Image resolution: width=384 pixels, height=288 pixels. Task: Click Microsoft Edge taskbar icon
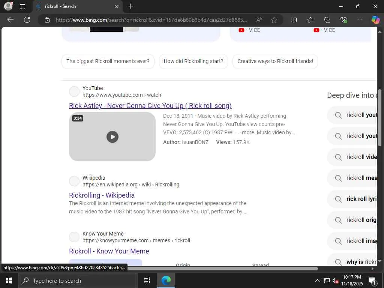(x=166, y=280)
